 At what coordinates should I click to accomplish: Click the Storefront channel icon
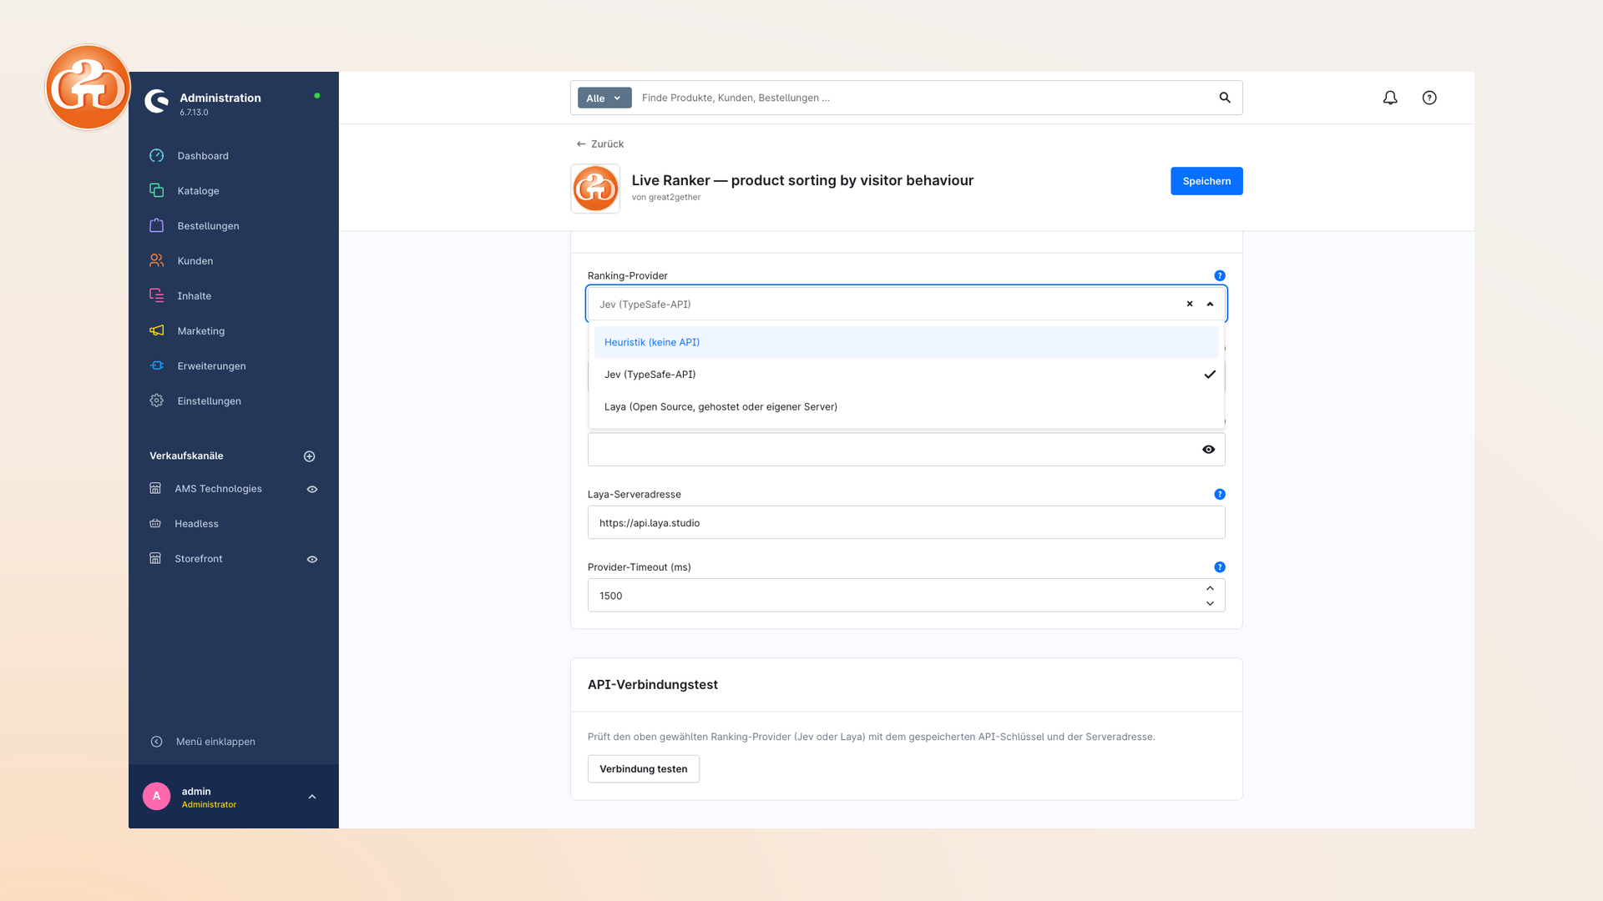155,559
